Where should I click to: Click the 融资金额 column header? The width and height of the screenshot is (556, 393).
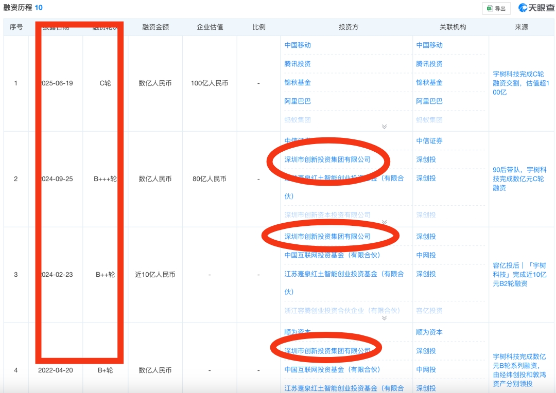point(155,27)
